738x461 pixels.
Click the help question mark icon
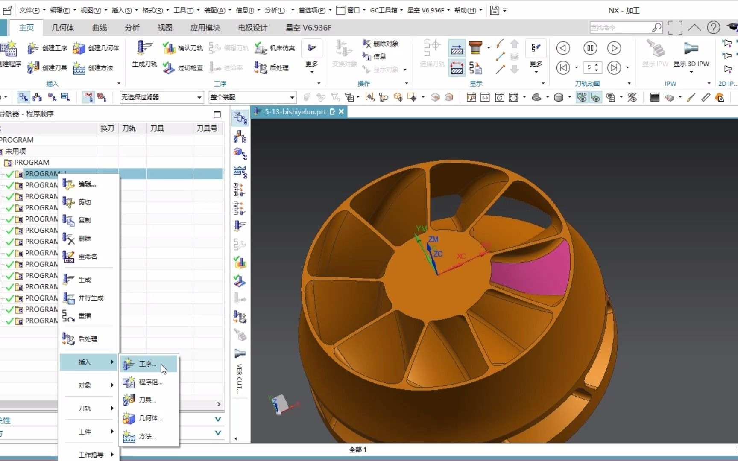pyautogui.click(x=713, y=28)
